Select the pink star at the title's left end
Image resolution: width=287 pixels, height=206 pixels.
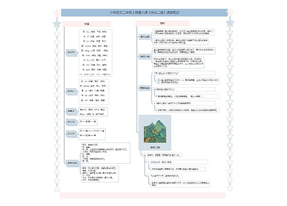[57, 13]
